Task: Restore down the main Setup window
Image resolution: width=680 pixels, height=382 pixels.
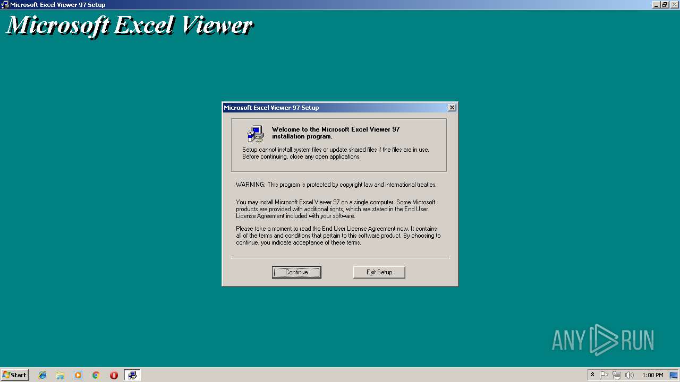Action: click(x=665, y=4)
